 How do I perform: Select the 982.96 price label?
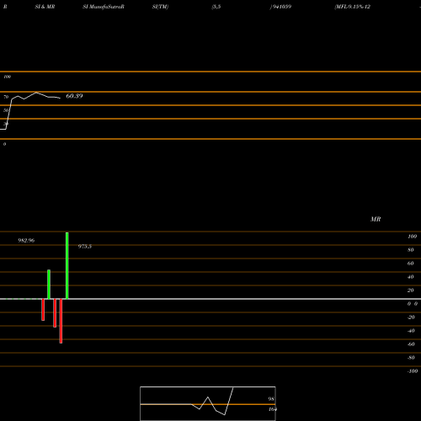click(26, 241)
